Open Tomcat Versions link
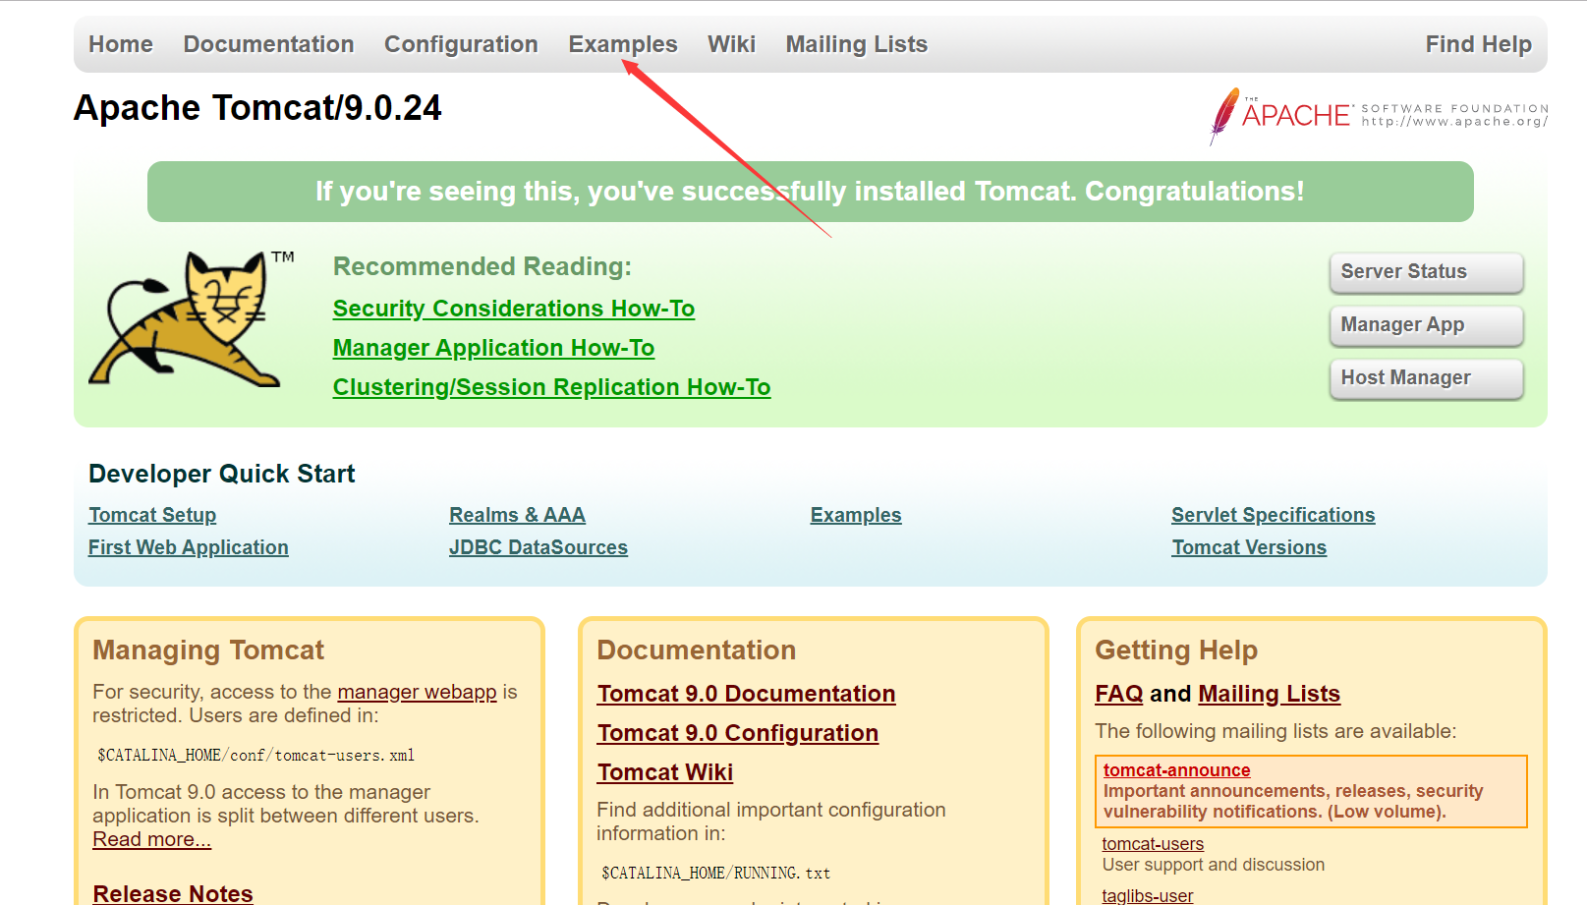This screenshot has height=905, width=1587. click(x=1249, y=547)
